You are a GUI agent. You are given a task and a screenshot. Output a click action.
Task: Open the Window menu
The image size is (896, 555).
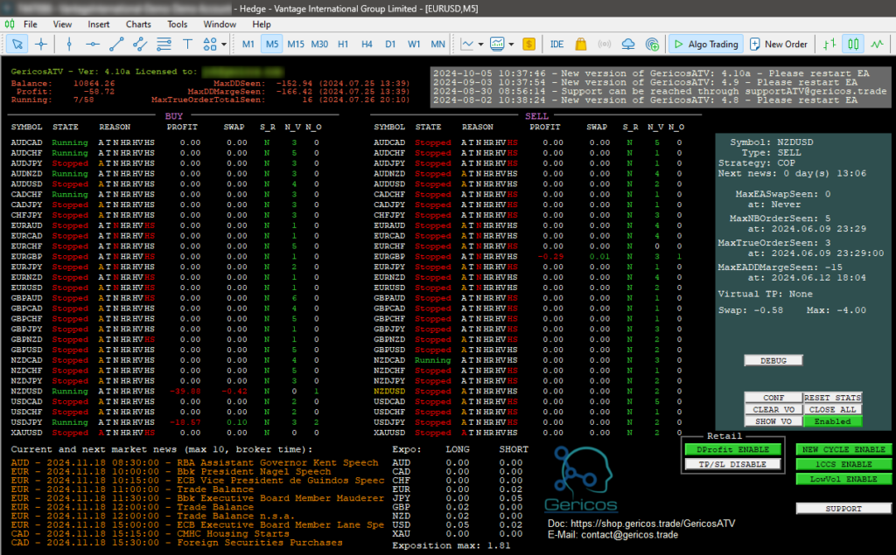(x=220, y=24)
